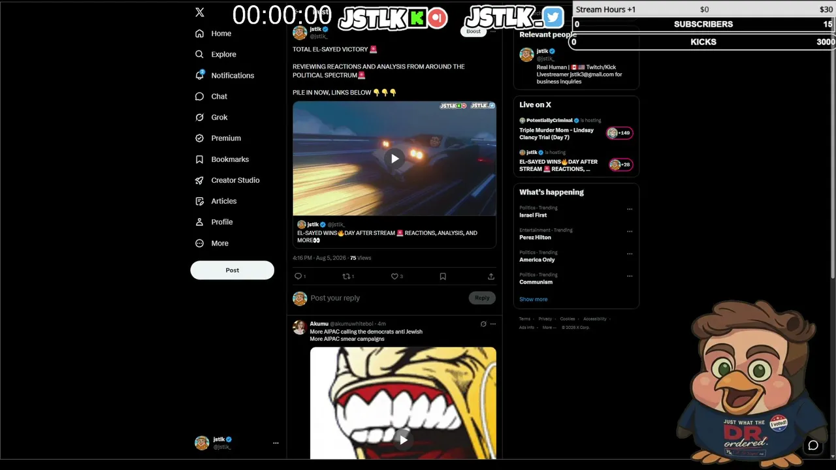836x470 pixels.
Task: Open options for the Communism trend
Action: tap(630, 276)
